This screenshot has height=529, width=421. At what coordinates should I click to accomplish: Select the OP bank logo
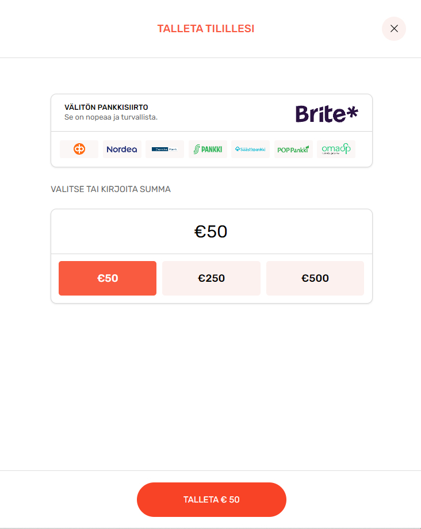click(79, 149)
